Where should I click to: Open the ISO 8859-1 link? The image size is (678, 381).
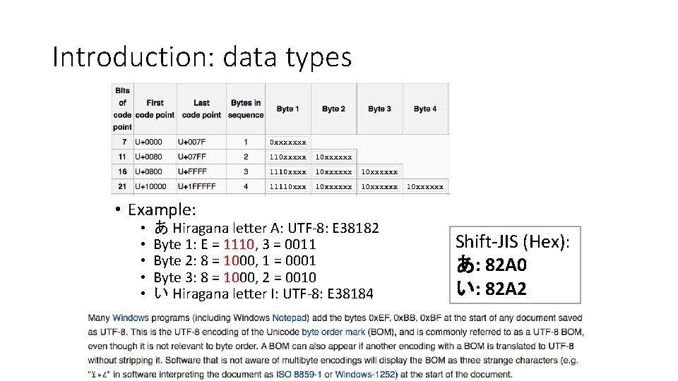299,375
